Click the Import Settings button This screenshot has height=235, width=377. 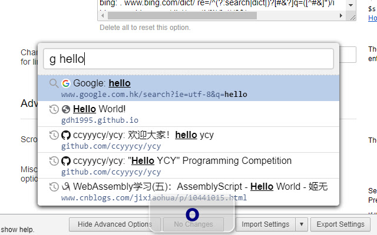tap(264, 224)
